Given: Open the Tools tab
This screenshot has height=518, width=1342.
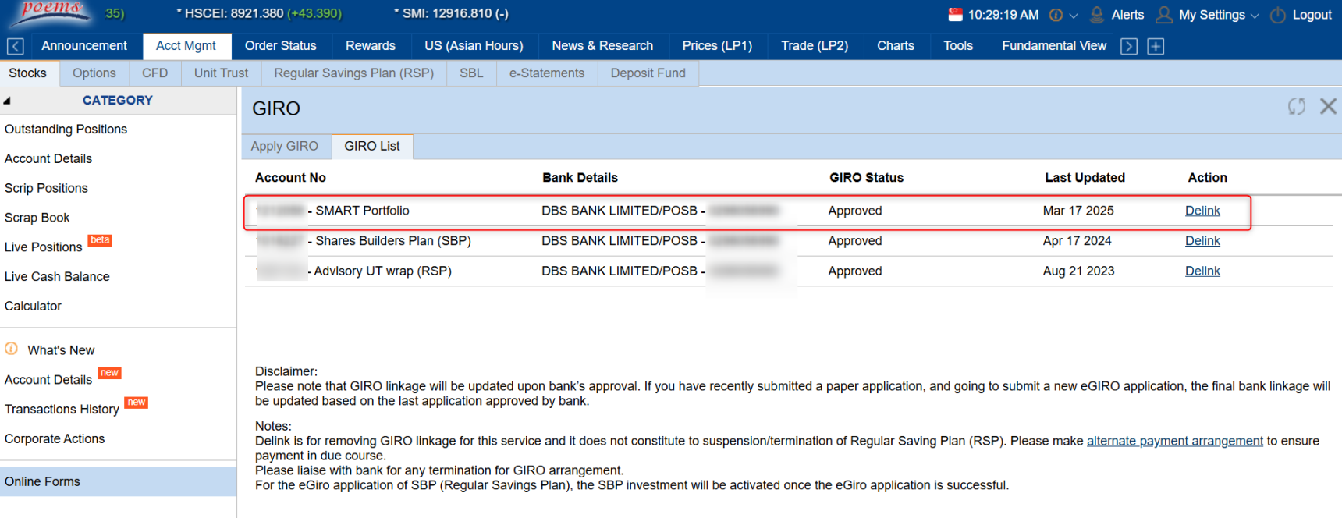Looking at the screenshot, I should click(958, 46).
